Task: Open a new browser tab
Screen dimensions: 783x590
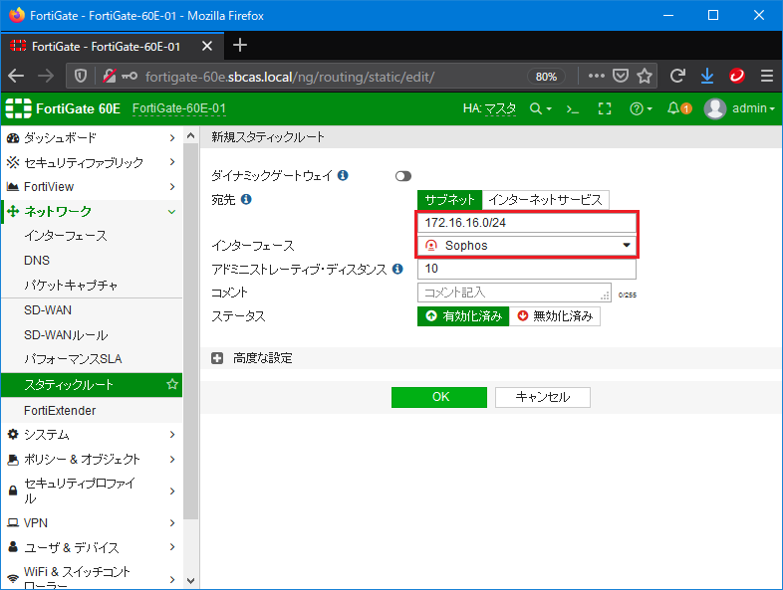Action: point(240,46)
